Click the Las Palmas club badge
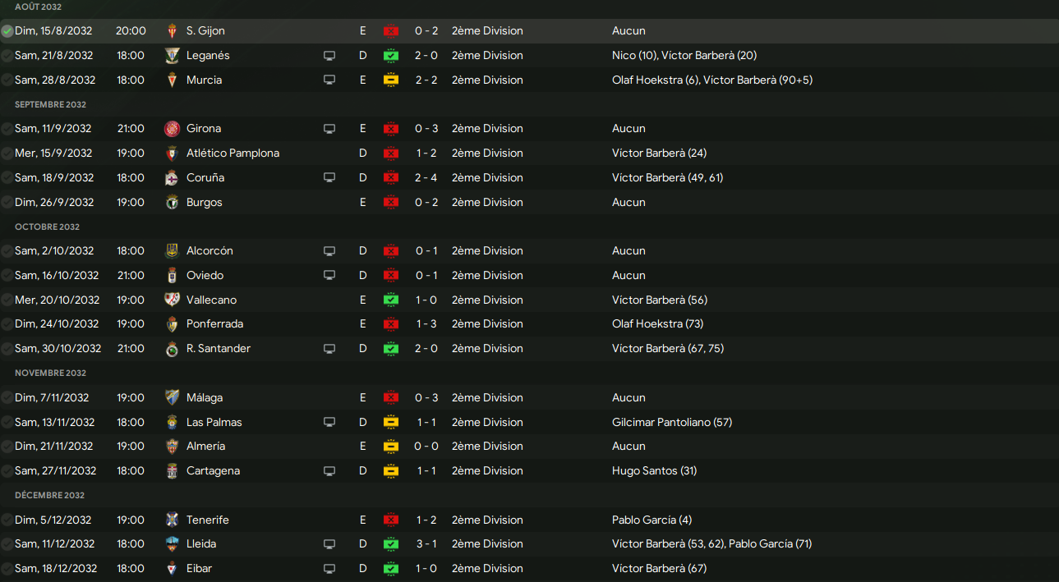Image resolution: width=1059 pixels, height=582 pixels. click(172, 423)
